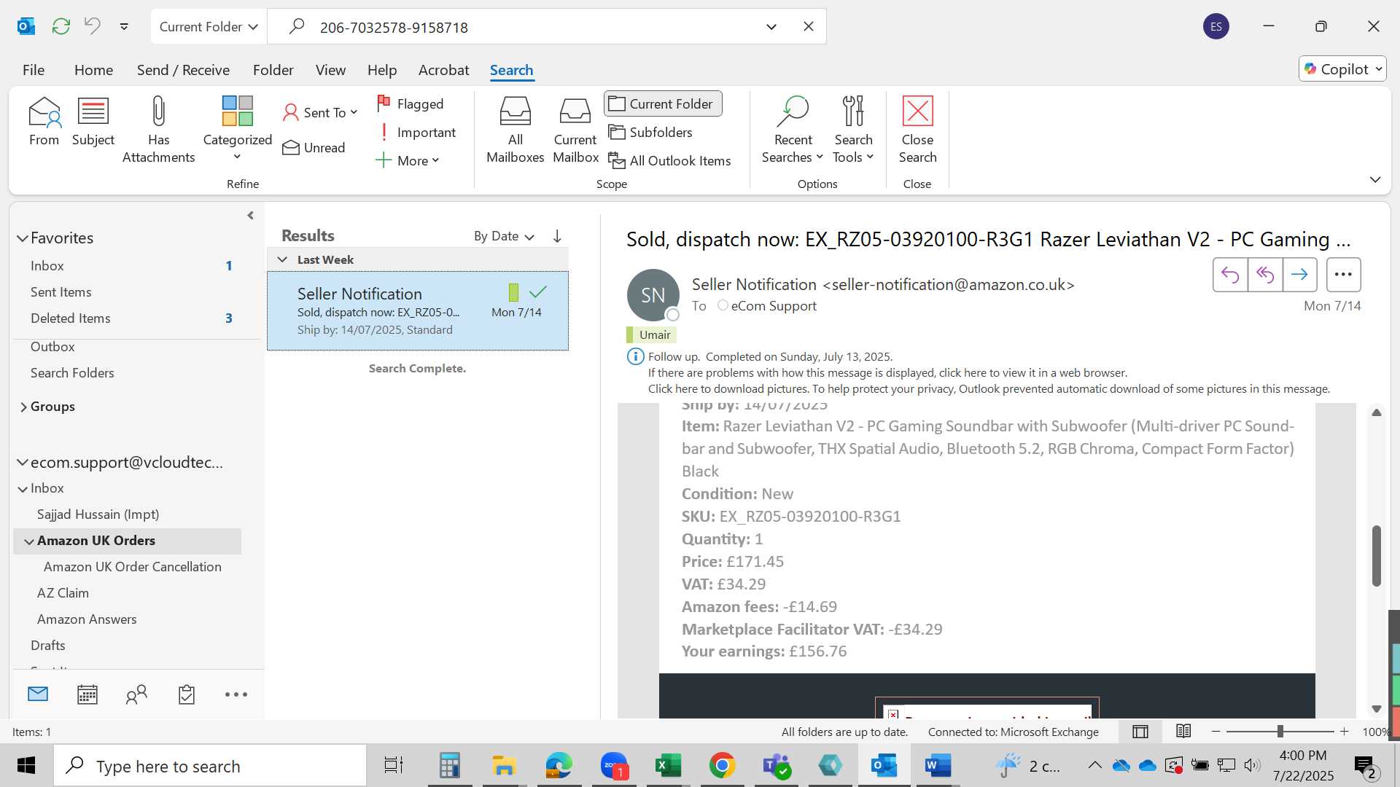Switch to People view icon
This screenshot has width=1400, height=787.
click(x=136, y=694)
